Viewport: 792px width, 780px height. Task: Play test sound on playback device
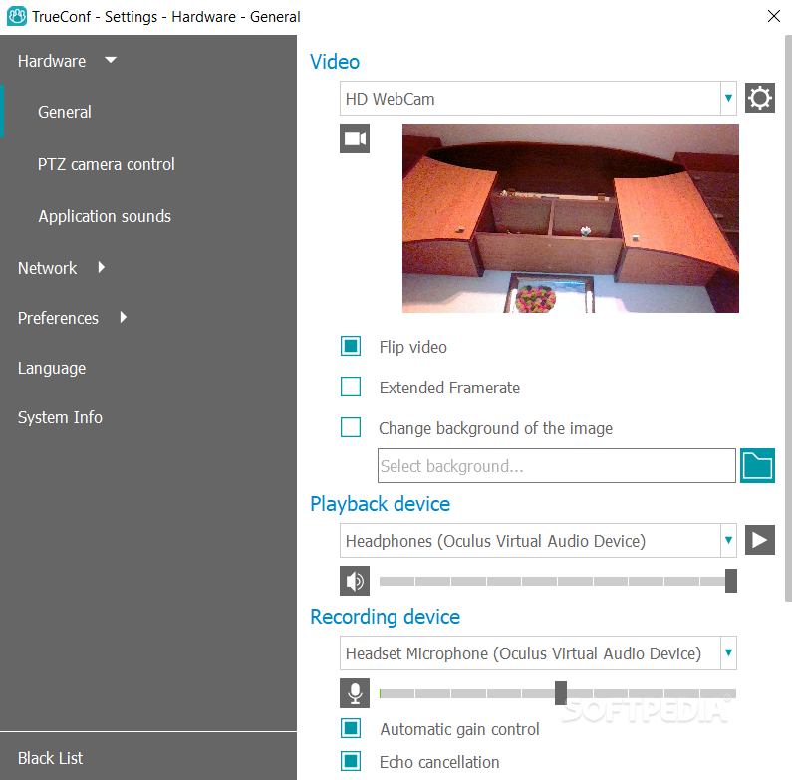click(760, 540)
